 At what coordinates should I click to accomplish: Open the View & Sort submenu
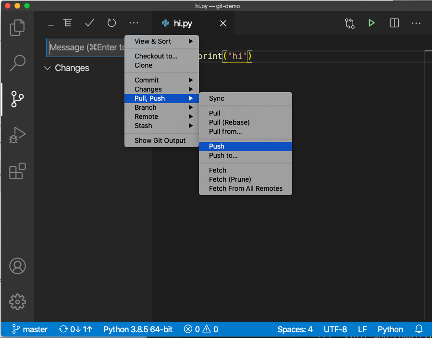point(153,41)
